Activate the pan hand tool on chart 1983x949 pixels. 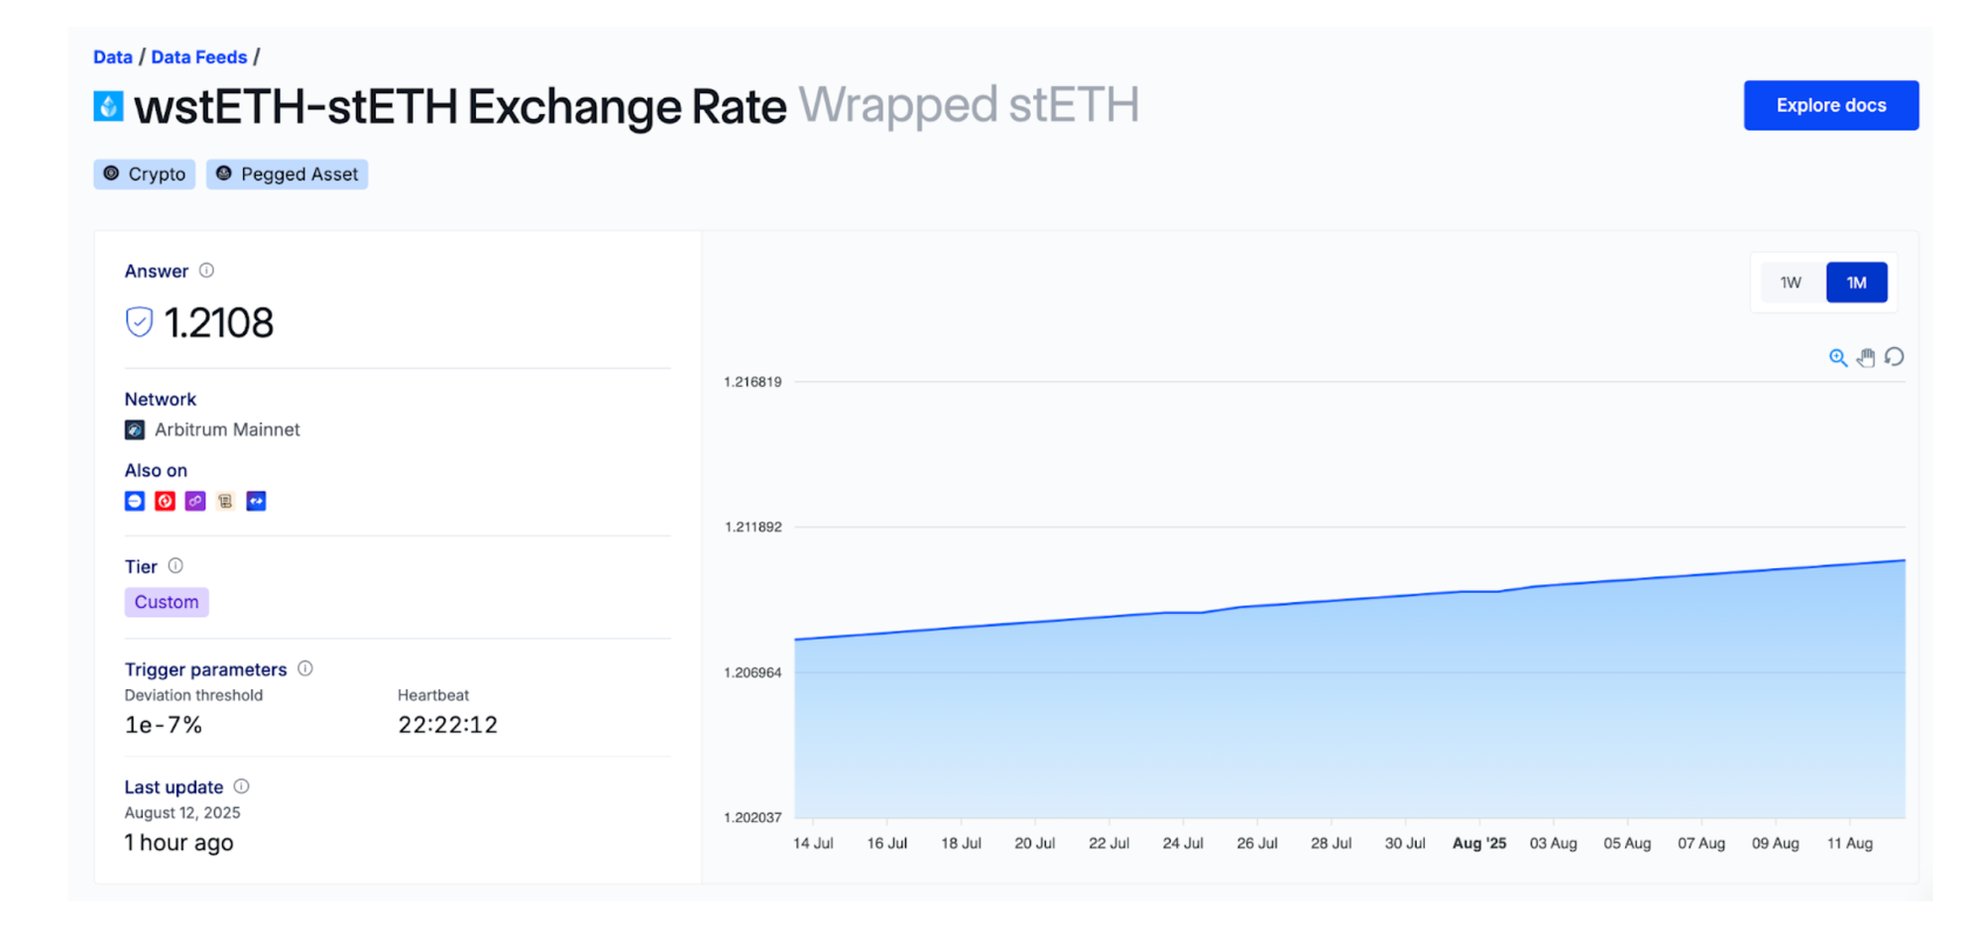pyautogui.click(x=1866, y=358)
